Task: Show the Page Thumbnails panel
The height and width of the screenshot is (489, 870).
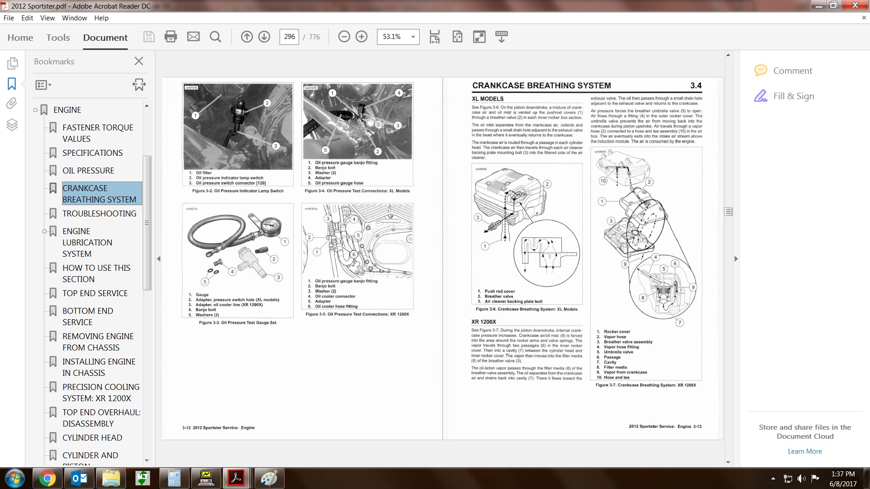Action: click(x=12, y=63)
